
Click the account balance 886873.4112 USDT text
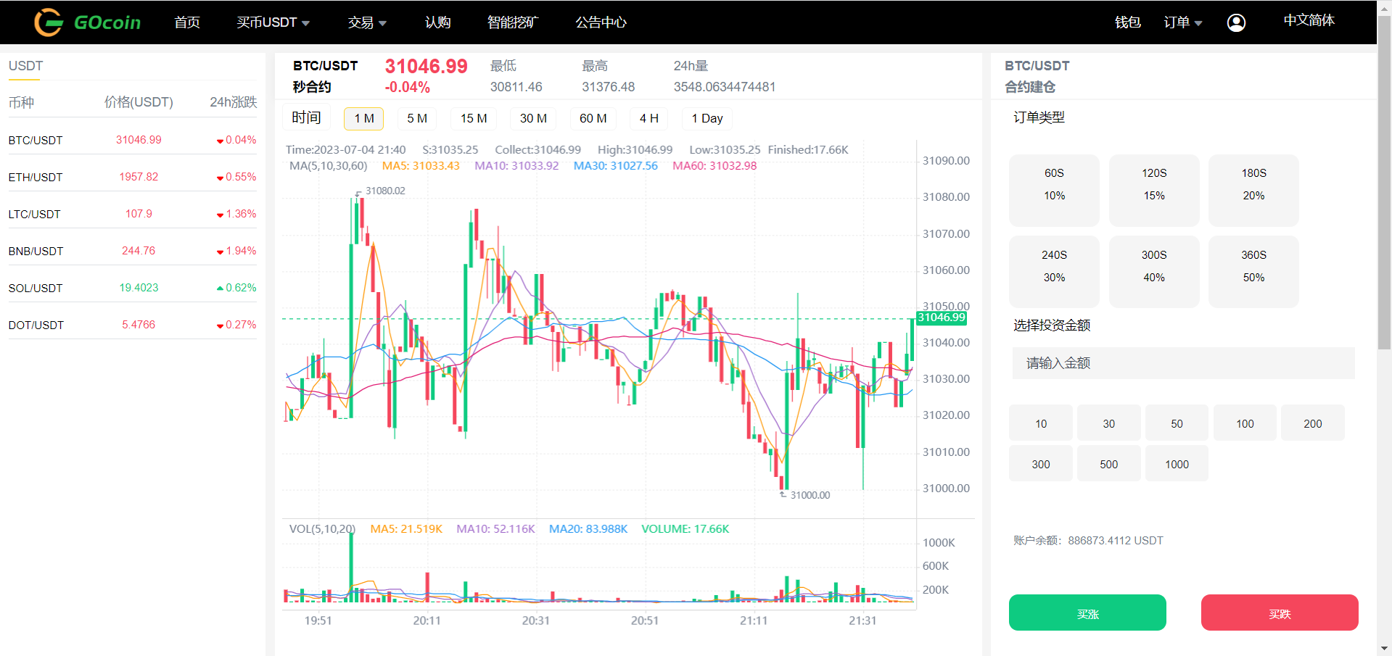click(1115, 541)
